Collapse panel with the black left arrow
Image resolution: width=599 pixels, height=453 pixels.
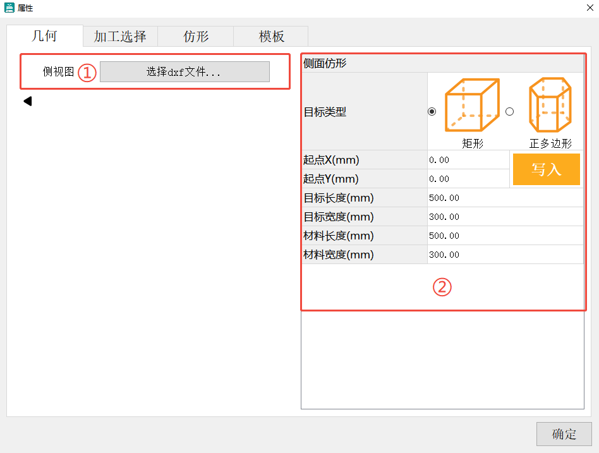point(27,101)
